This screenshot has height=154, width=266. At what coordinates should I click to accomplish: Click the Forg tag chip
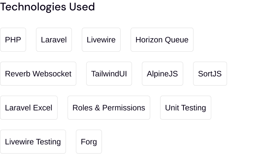click(x=89, y=142)
